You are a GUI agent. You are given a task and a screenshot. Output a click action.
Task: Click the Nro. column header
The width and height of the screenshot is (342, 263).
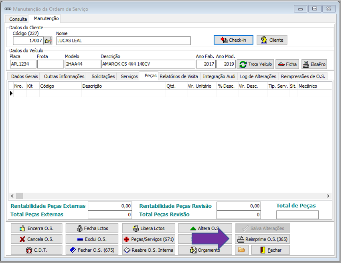coord(20,86)
